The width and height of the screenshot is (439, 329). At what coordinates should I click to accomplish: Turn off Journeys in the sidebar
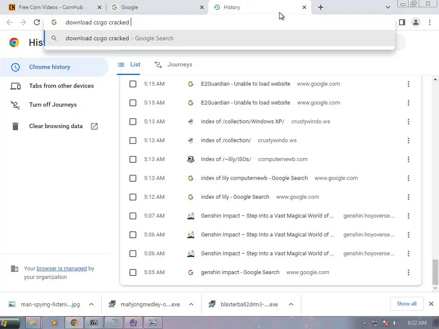54,105
